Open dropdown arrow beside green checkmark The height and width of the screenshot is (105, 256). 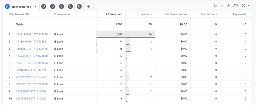248,6
